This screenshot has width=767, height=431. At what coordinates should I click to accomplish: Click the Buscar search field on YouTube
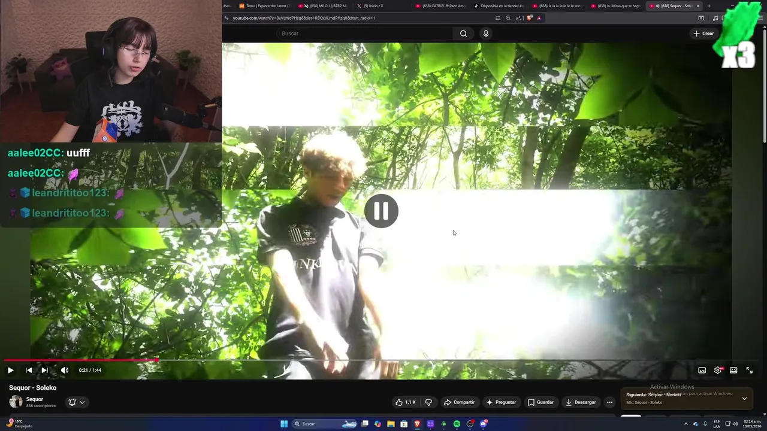pyautogui.click(x=366, y=34)
